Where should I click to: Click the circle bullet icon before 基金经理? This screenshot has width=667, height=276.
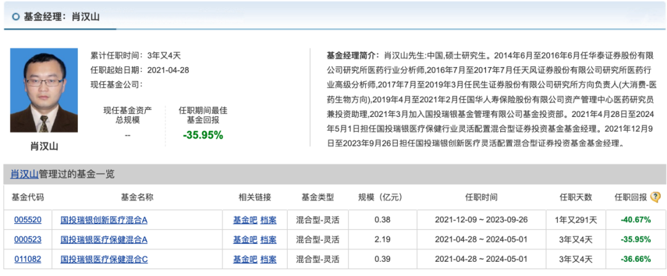(x=15, y=17)
